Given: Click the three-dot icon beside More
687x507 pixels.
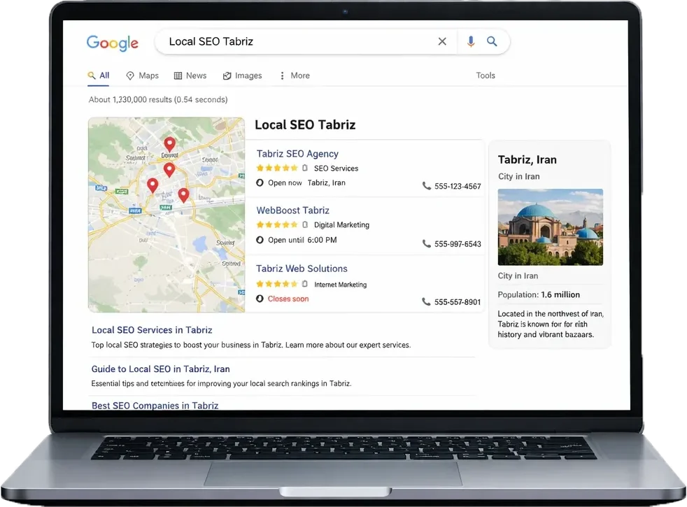Looking at the screenshot, I should 282,76.
